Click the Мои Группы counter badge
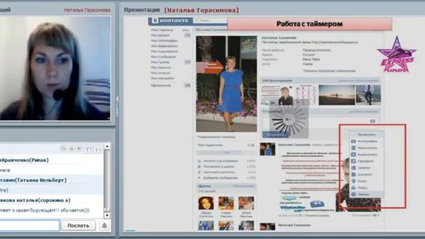The image size is (425, 239). click(187, 62)
